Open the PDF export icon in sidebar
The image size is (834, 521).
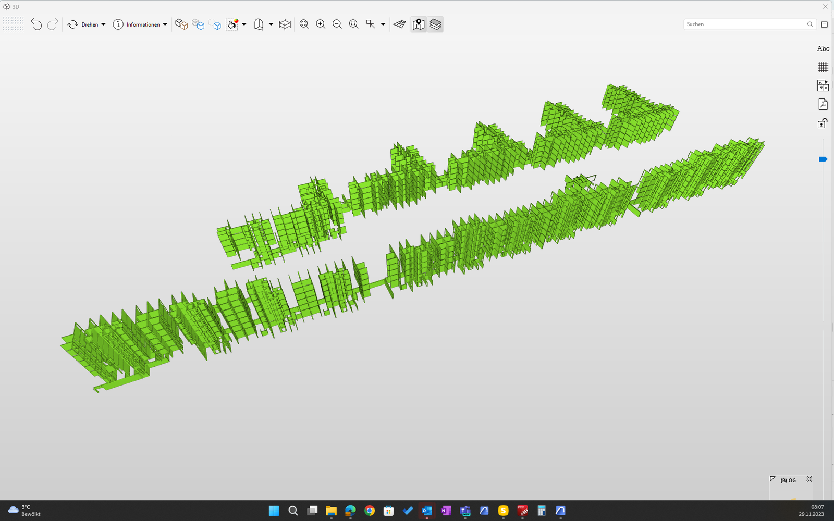point(823,104)
